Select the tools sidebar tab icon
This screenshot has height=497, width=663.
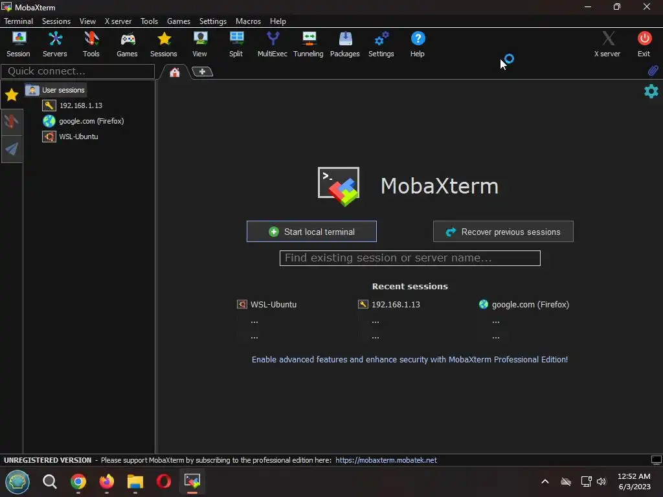click(x=12, y=122)
